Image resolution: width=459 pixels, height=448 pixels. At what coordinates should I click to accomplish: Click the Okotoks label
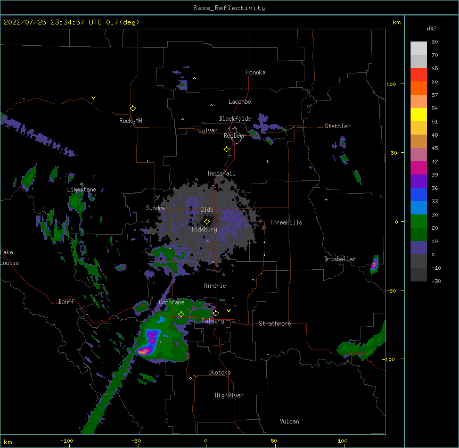219,372
